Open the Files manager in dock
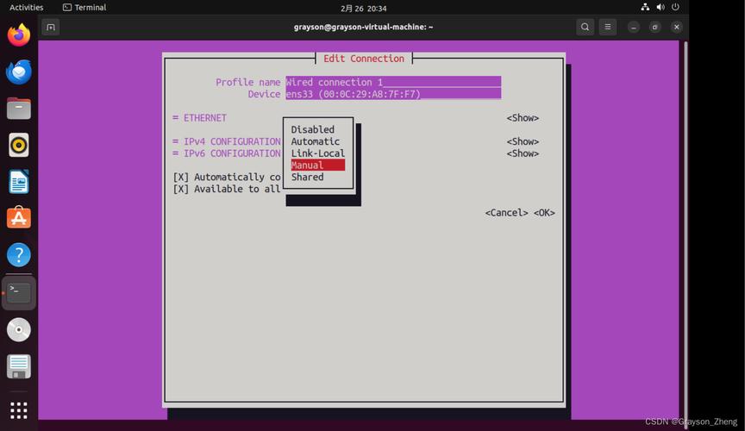 coord(19,109)
